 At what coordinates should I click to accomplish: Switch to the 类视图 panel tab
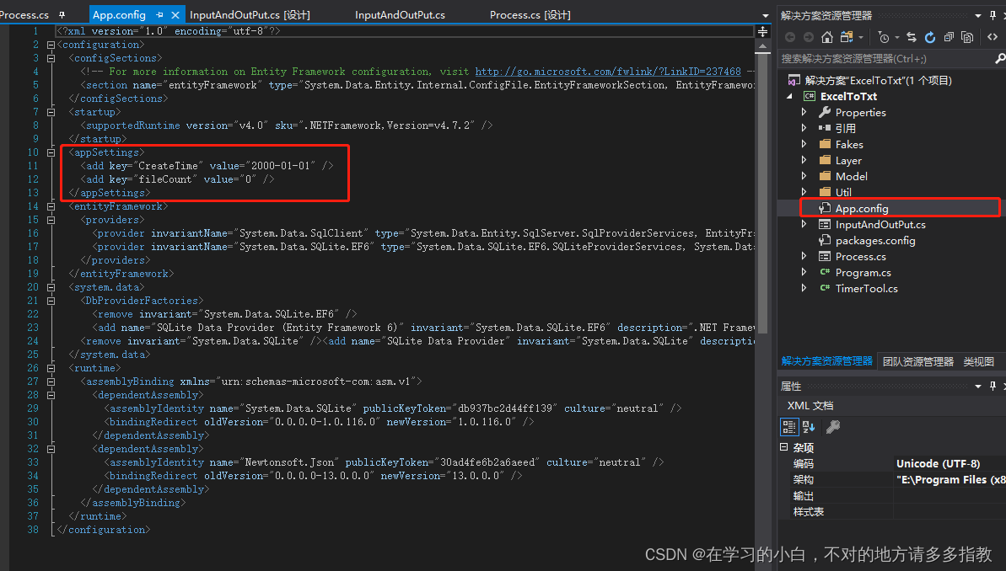[978, 360]
